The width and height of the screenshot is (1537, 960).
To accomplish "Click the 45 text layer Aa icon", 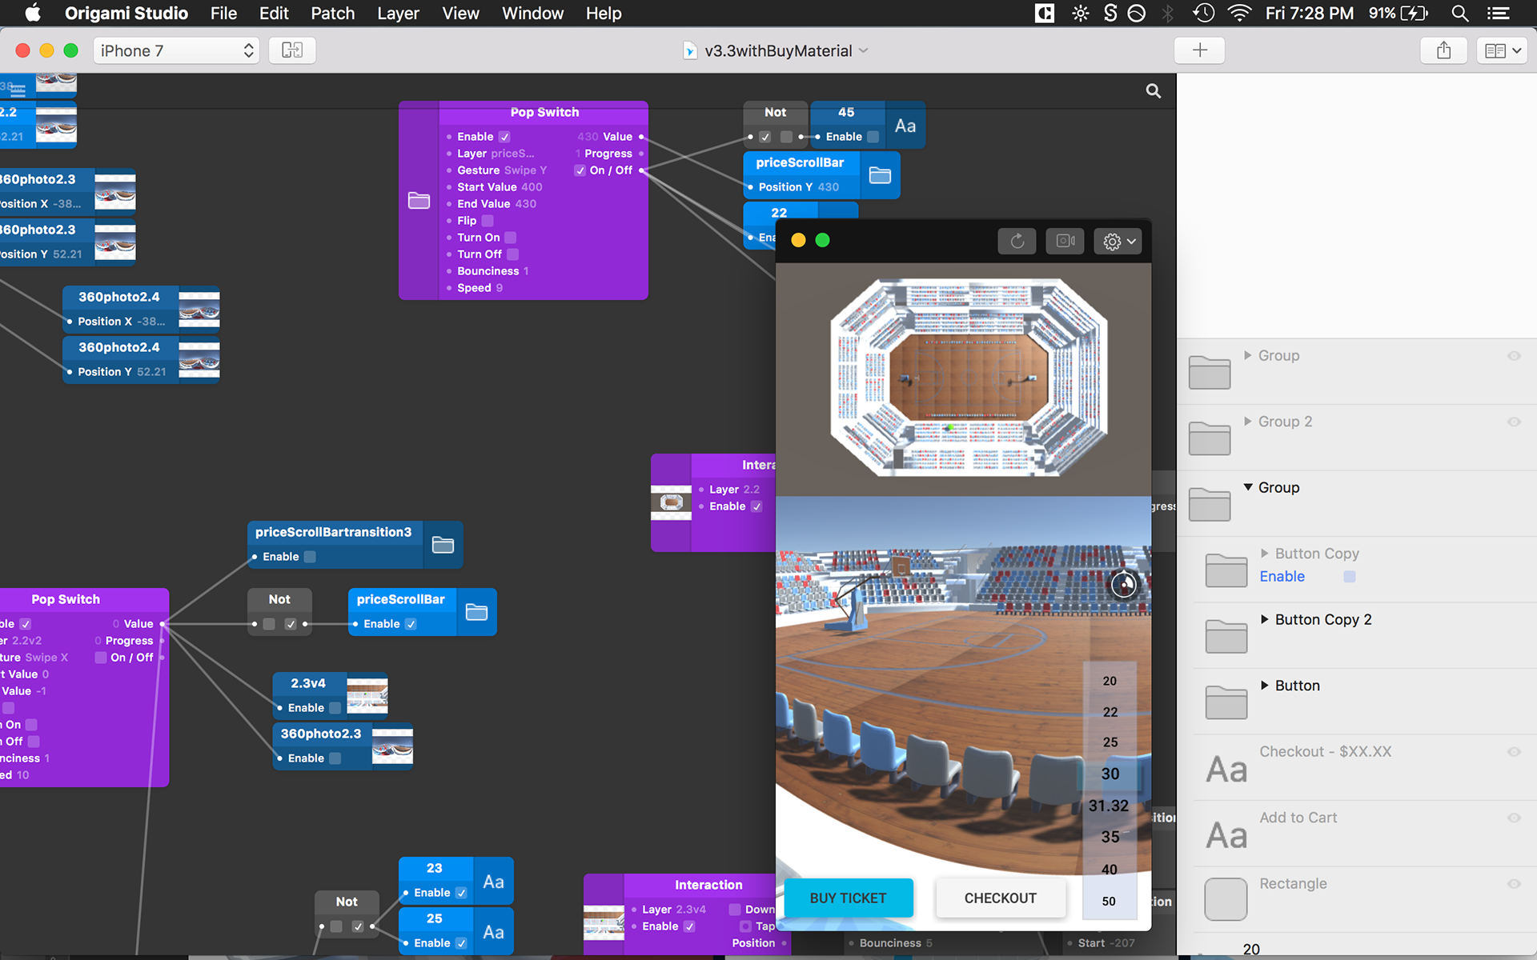I will pyautogui.click(x=905, y=126).
